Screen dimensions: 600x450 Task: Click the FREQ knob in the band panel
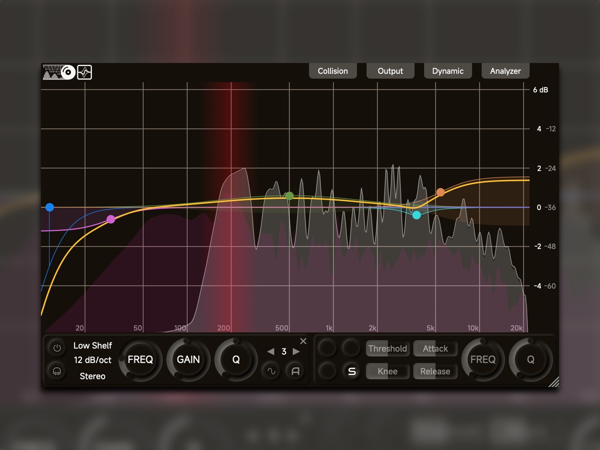coord(140,359)
